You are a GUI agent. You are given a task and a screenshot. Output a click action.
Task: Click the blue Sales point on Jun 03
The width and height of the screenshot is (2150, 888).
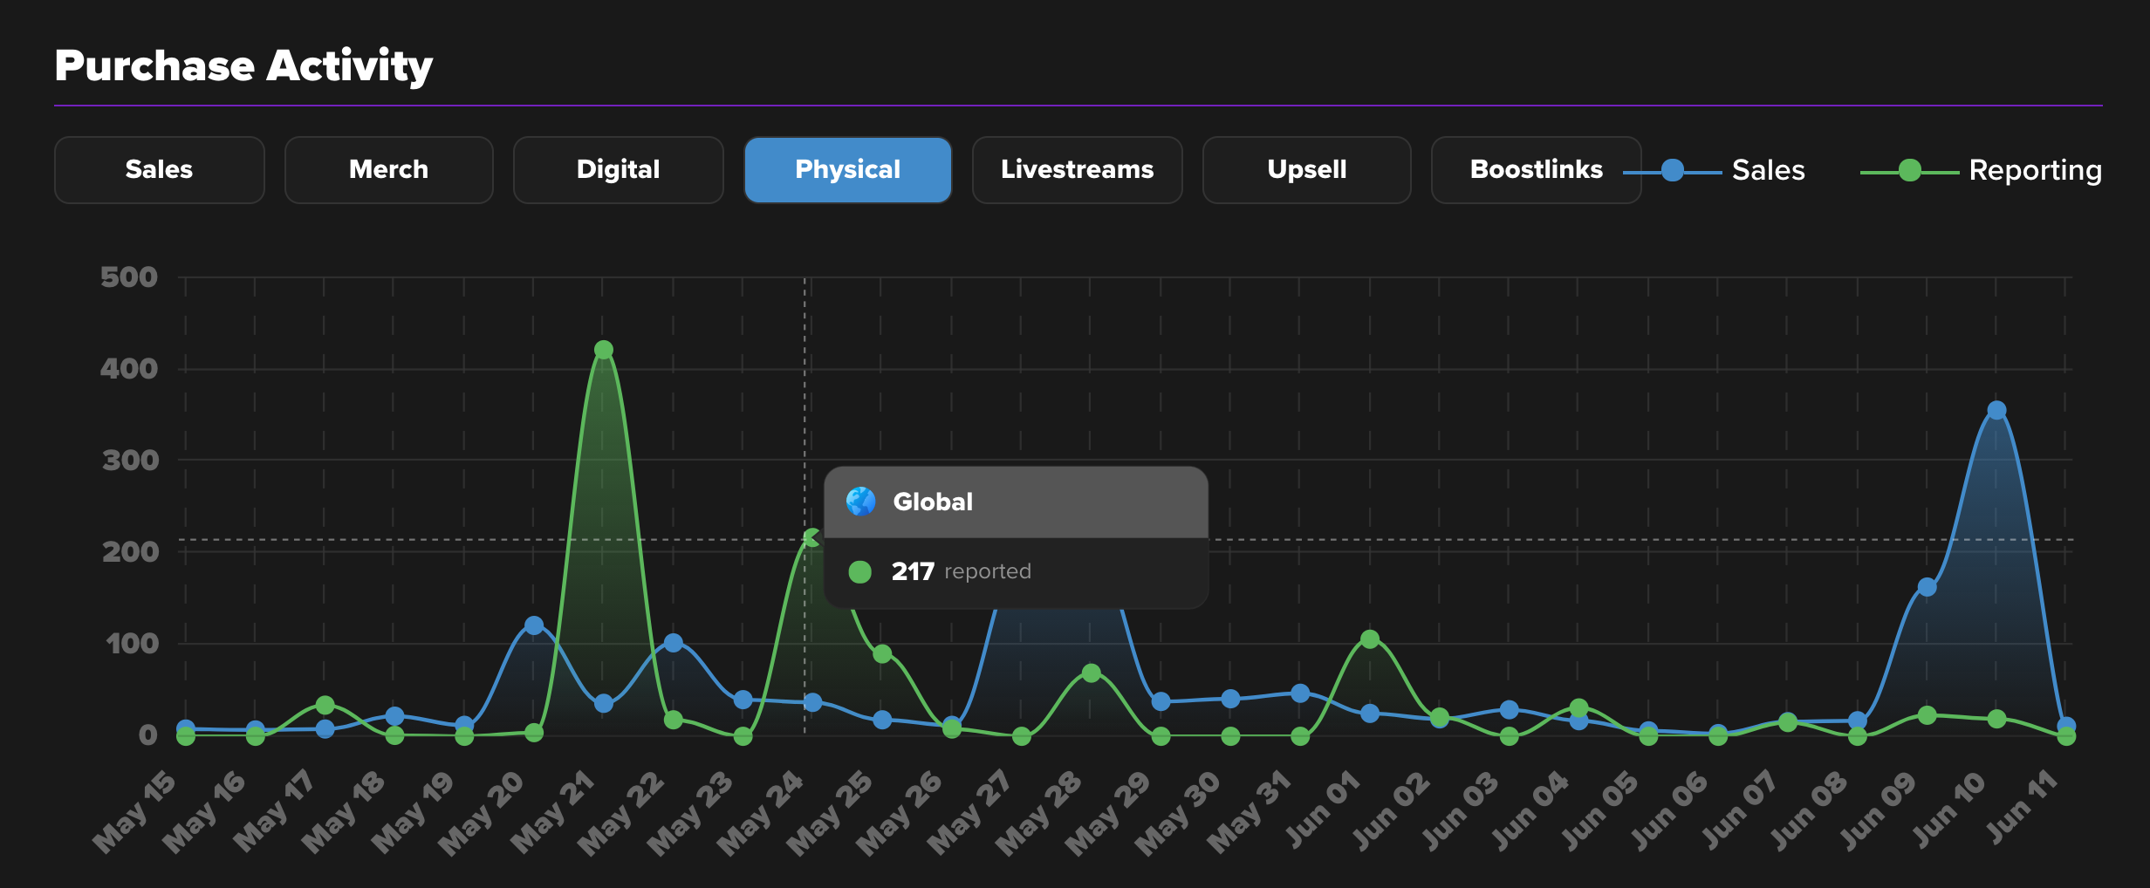click(x=1509, y=710)
